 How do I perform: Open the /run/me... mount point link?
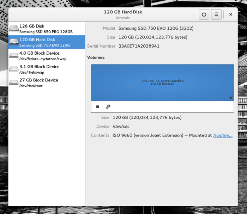[x=223, y=135]
